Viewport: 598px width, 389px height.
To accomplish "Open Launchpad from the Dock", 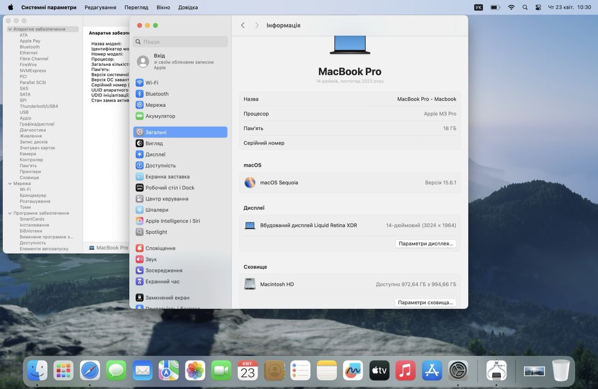I will point(63,370).
